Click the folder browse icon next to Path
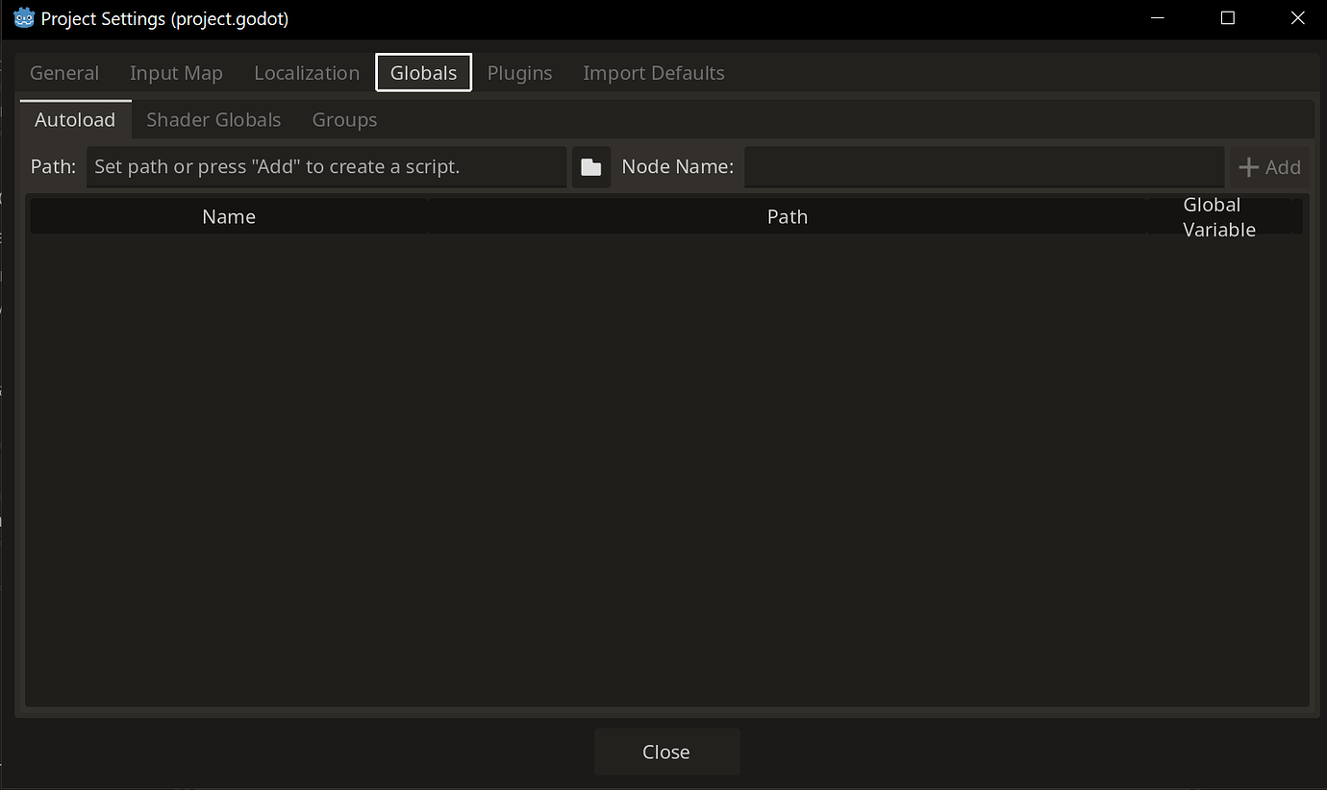Image resolution: width=1327 pixels, height=790 pixels. click(590, 166)
